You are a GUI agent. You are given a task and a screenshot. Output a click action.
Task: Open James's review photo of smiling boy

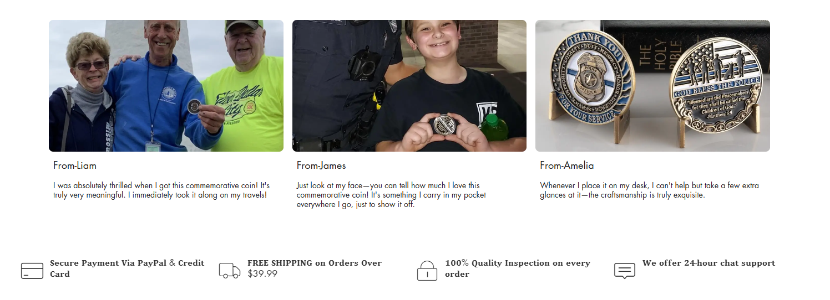409,86
